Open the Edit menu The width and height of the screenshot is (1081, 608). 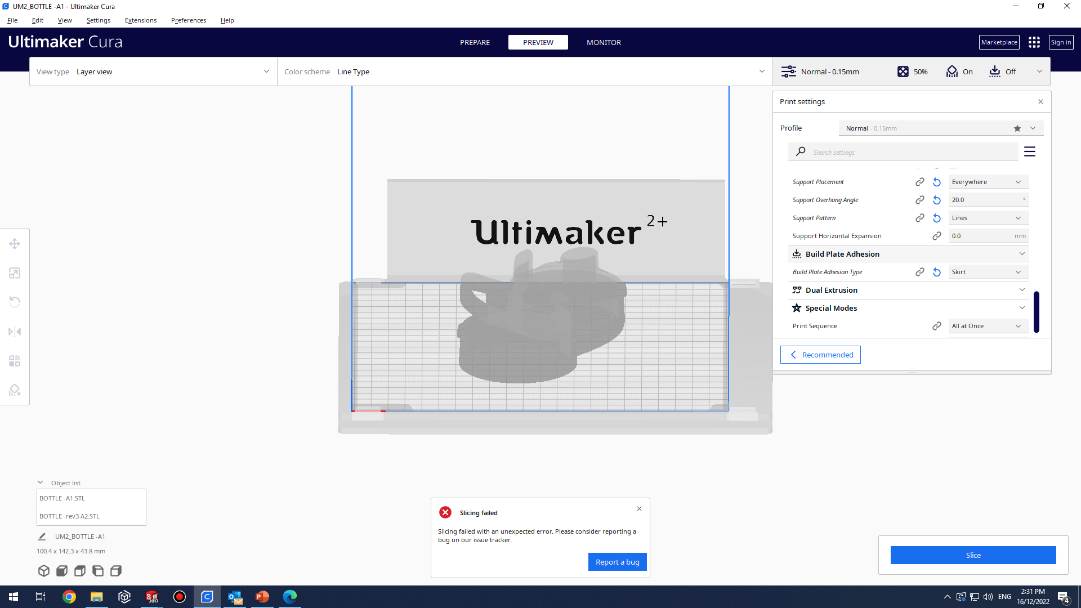tap(38, 20)
